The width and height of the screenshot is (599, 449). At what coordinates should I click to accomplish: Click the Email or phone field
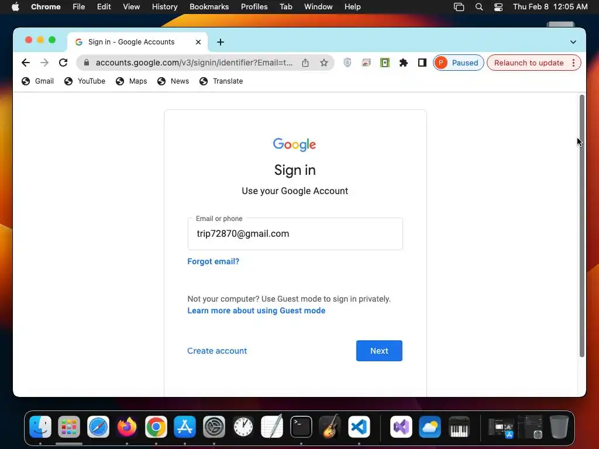295,234
